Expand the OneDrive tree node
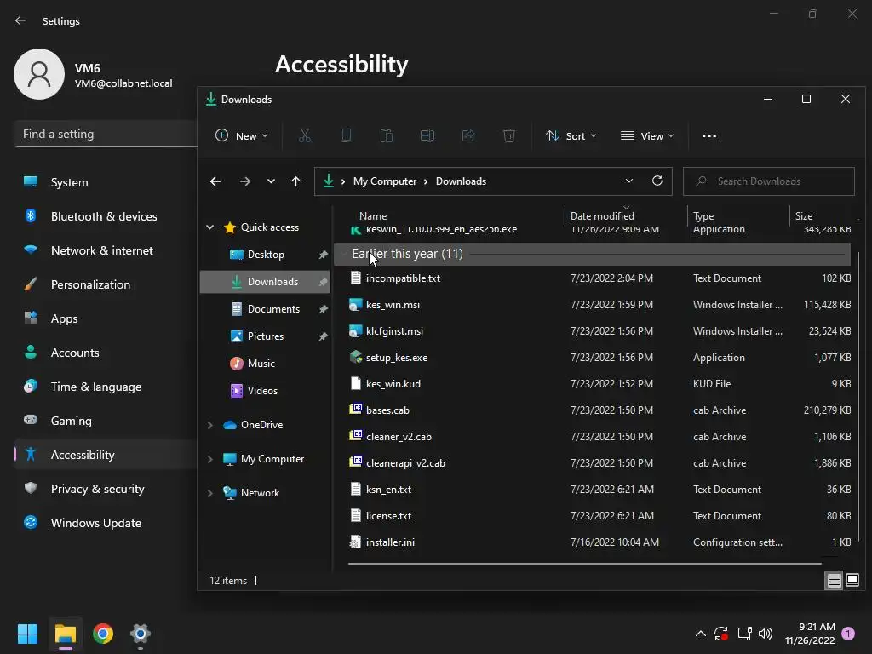872x654 pixels. click(210, 425)
